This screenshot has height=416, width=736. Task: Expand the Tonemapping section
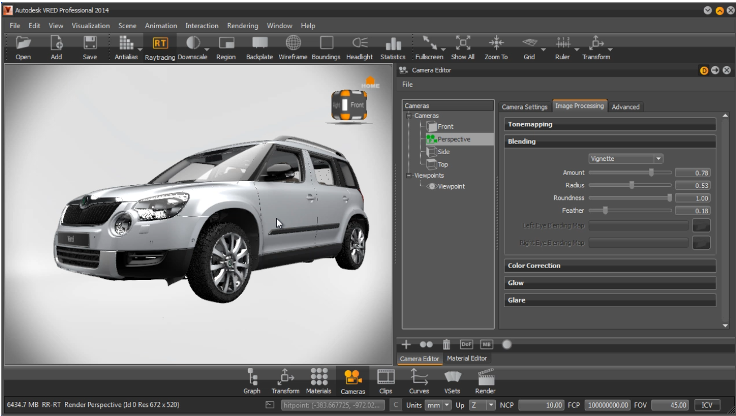click(609, 124)
